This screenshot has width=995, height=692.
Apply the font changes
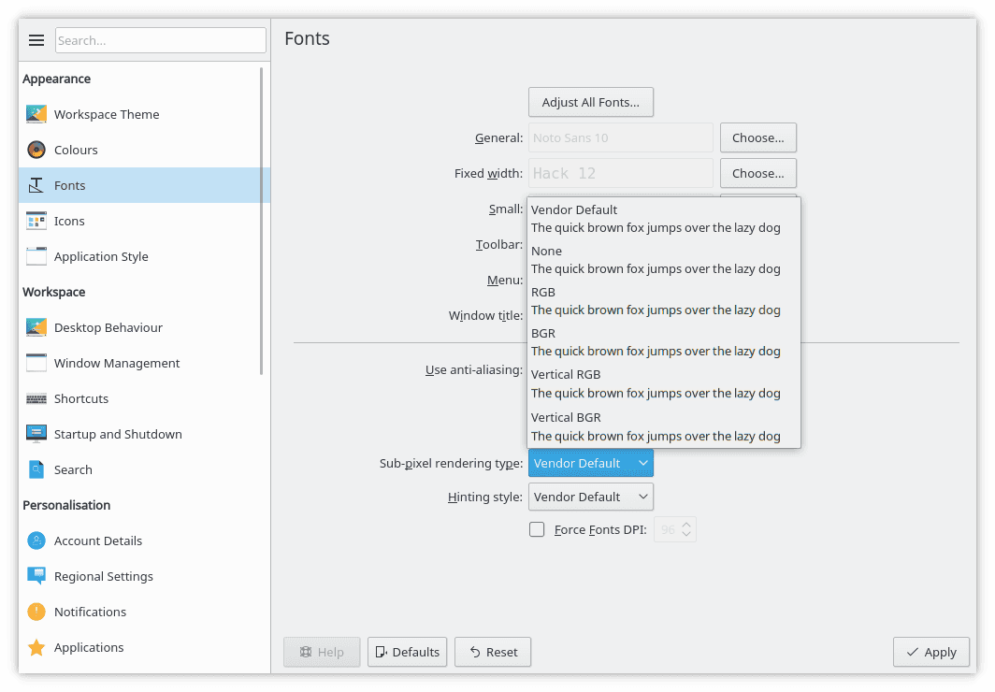(x=930, y=652)
